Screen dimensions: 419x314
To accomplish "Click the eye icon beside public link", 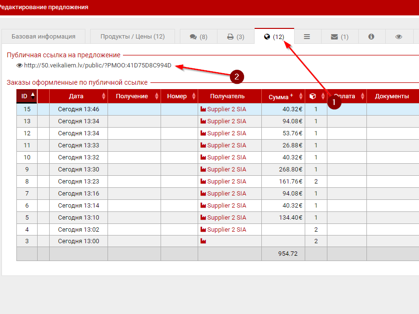I will click(x=19, y=65).
